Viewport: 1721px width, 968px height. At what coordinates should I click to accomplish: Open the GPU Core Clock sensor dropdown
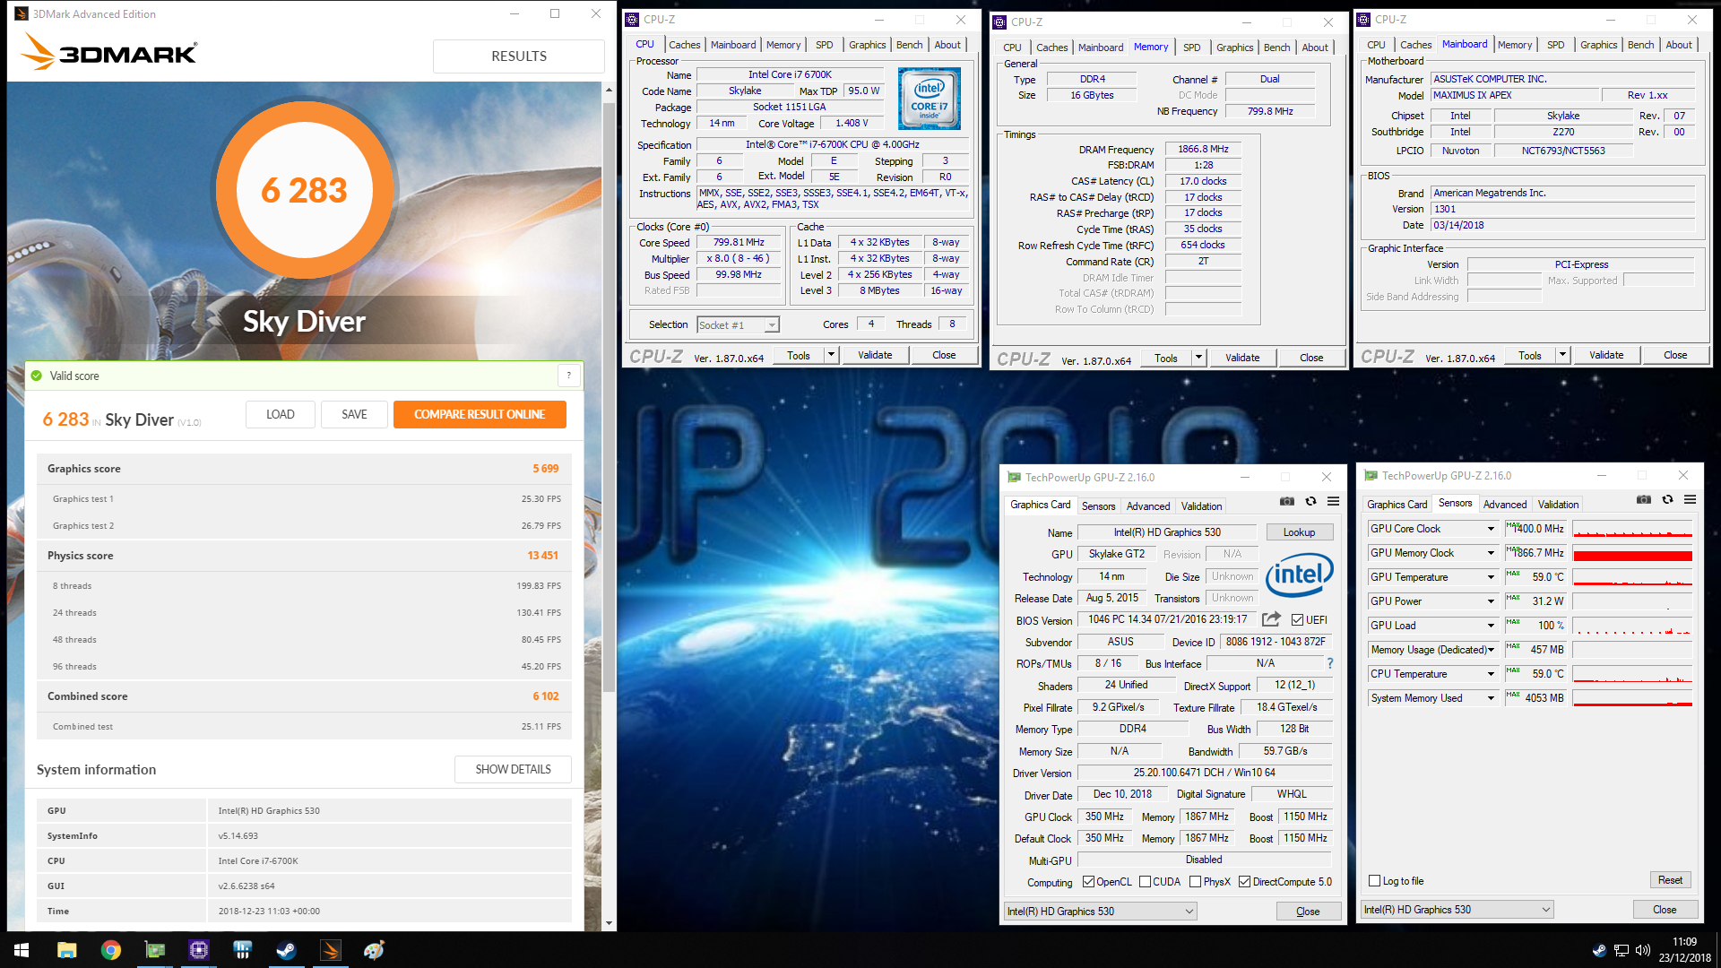pyautogui.click(x=1492, y=529)
